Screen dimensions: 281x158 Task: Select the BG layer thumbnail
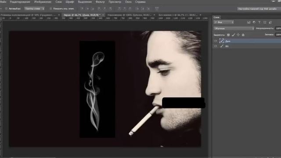222,46
